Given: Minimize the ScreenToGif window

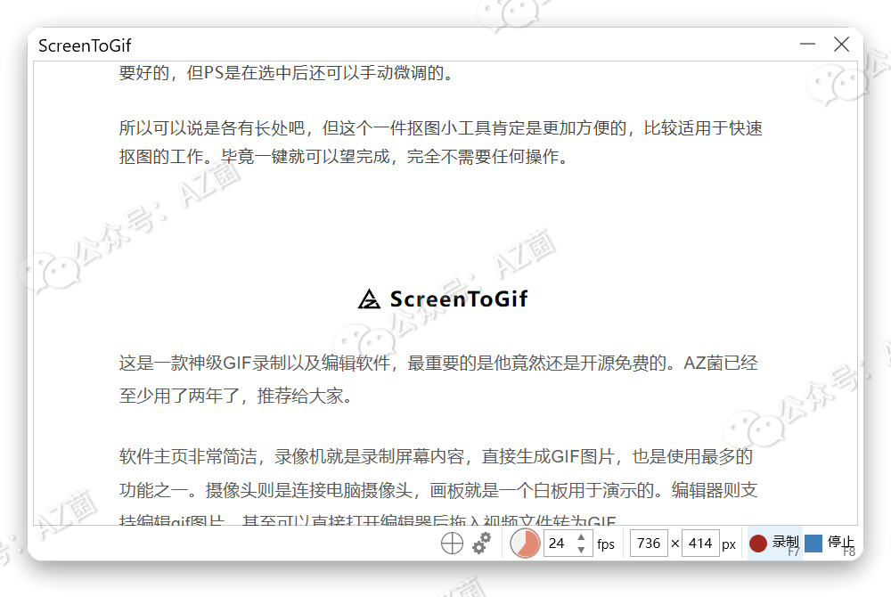Looking at the screenshot, I should coord(807,45).
